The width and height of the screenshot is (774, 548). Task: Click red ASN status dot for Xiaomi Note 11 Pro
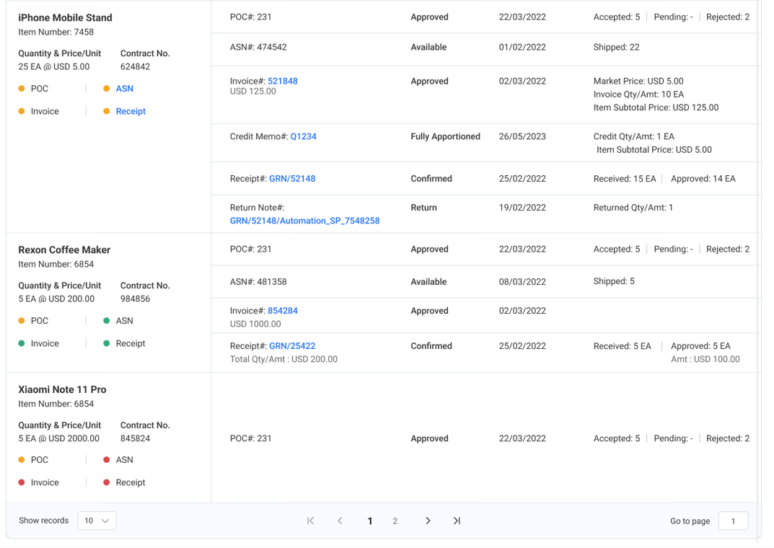(106, 460)
